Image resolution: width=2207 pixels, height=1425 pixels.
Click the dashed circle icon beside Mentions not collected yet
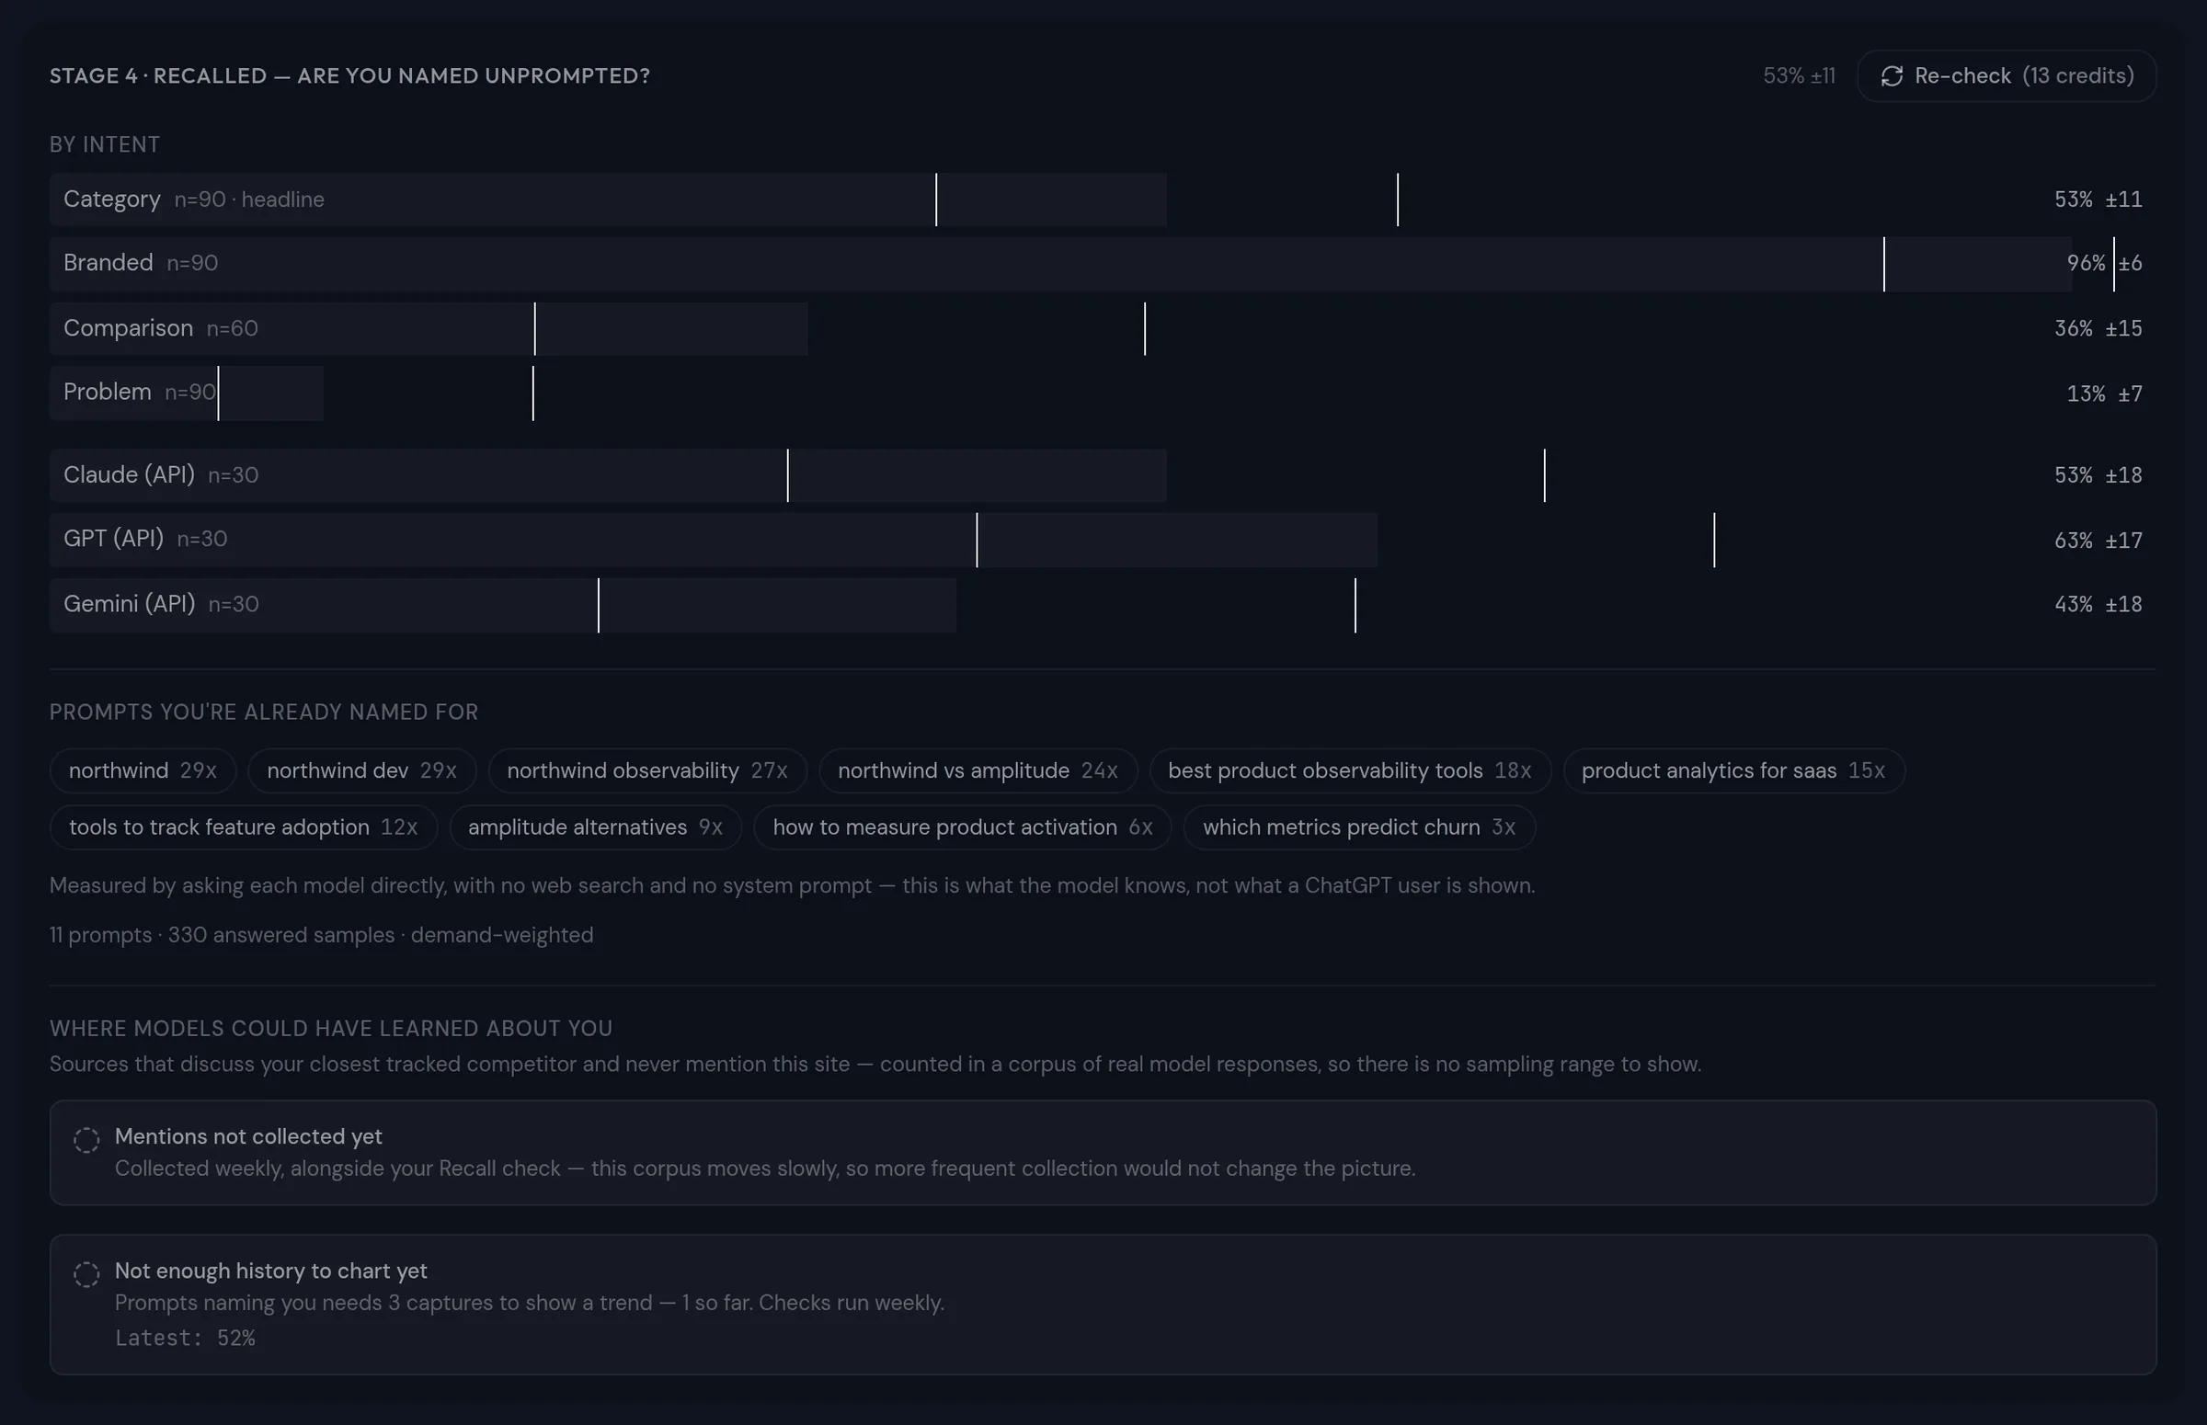[x=86, y=1139]
